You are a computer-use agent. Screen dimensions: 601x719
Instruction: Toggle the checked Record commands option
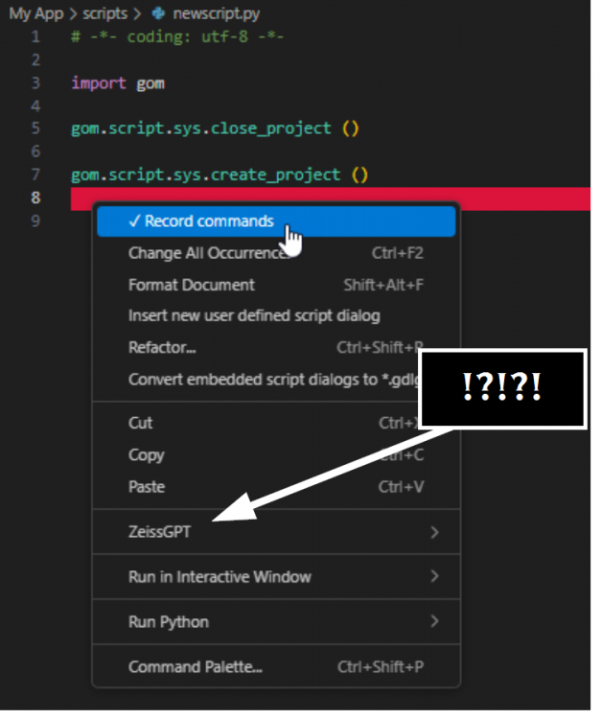click(200, 221)
